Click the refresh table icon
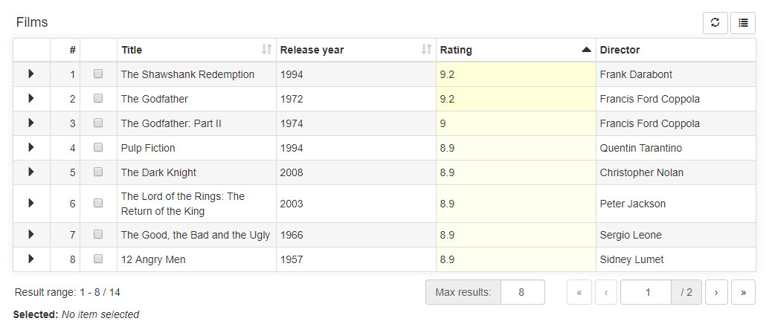This screenshot has height=327, width=769. (x=715, y=23)
